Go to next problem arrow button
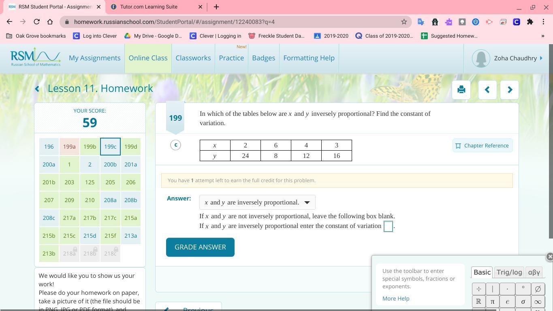 coord(510,89)
